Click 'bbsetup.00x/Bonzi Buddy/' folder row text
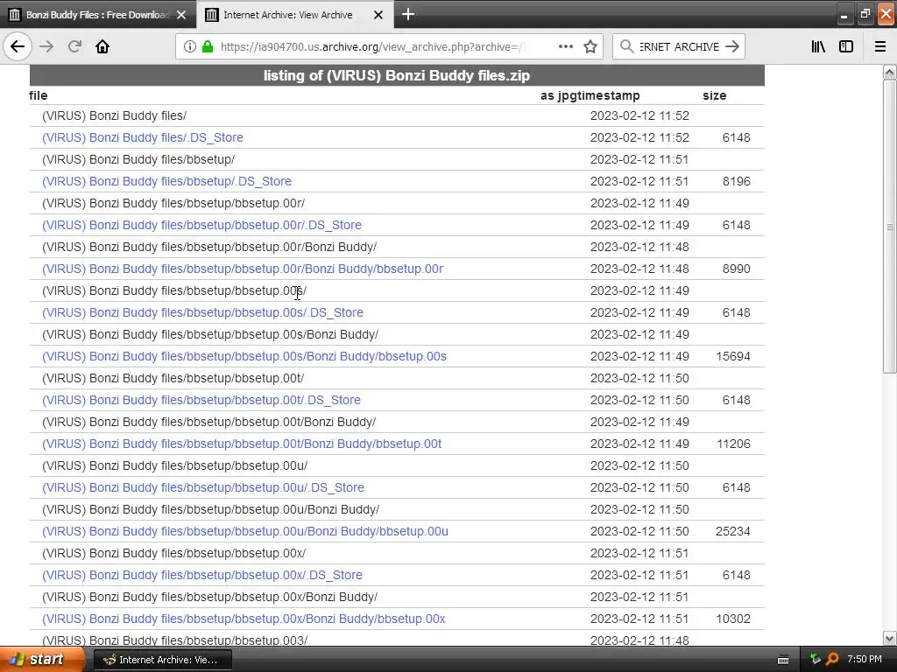 coord(209,597)
